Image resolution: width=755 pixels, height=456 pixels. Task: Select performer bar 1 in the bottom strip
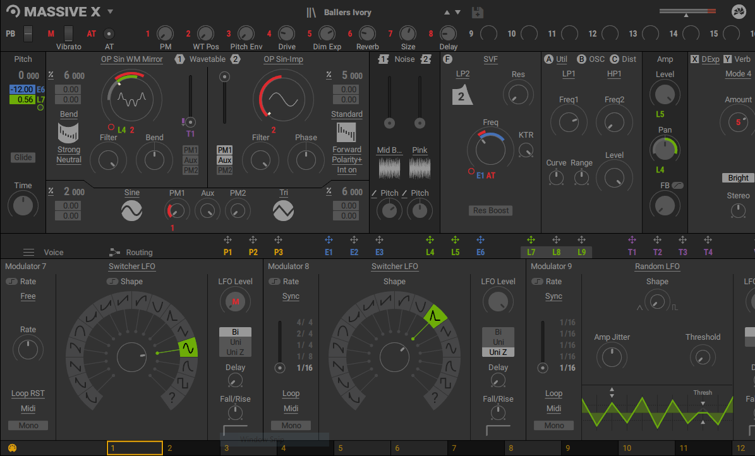click(135, 448)
